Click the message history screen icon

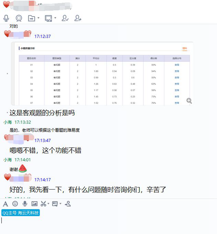(55, 204)
